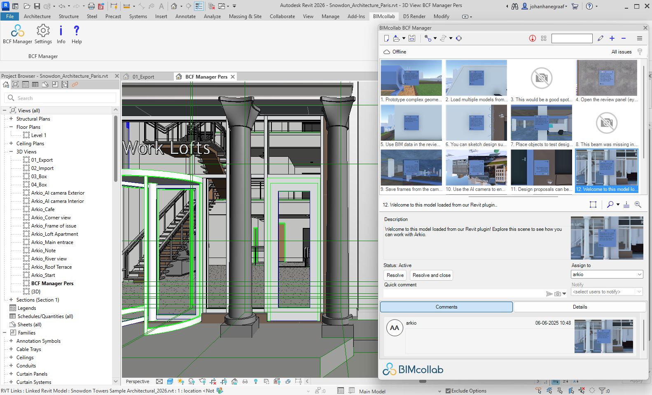Expand the Structural Plans node
This screenshot has height=395, width=652.
(x=11, y=119)
